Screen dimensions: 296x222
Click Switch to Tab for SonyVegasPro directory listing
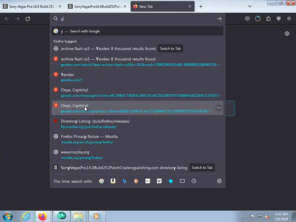click(x=202, y=168)
